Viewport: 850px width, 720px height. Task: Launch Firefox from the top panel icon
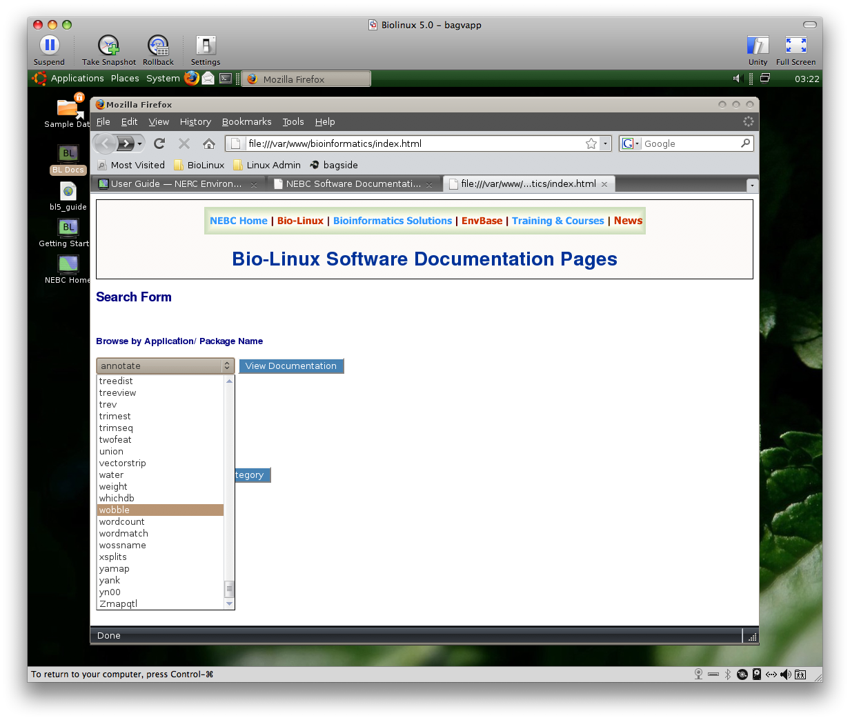pyautogui.click(x=192, y=79)
